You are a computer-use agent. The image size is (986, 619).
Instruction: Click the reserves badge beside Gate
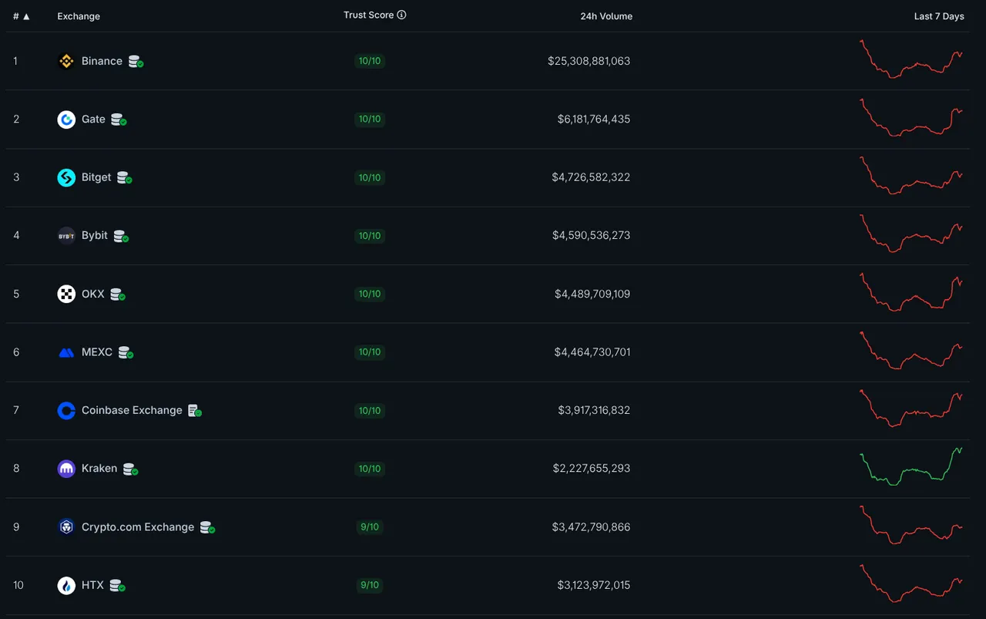119,119
